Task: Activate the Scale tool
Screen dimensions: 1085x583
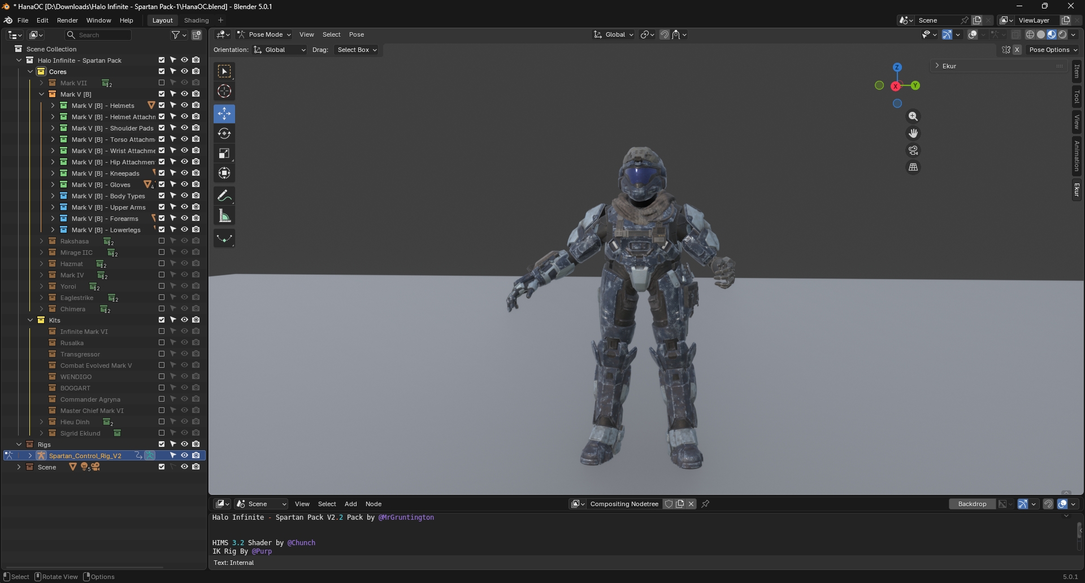Action: coord(224,154)
